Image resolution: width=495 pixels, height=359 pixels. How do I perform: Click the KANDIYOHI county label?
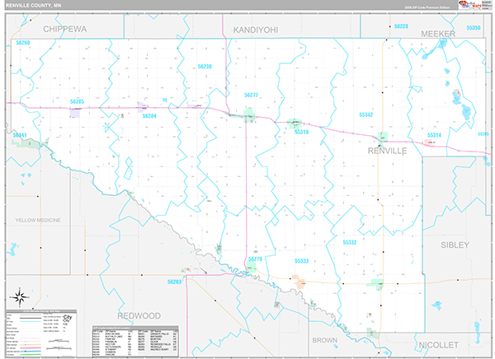(256, 30)
